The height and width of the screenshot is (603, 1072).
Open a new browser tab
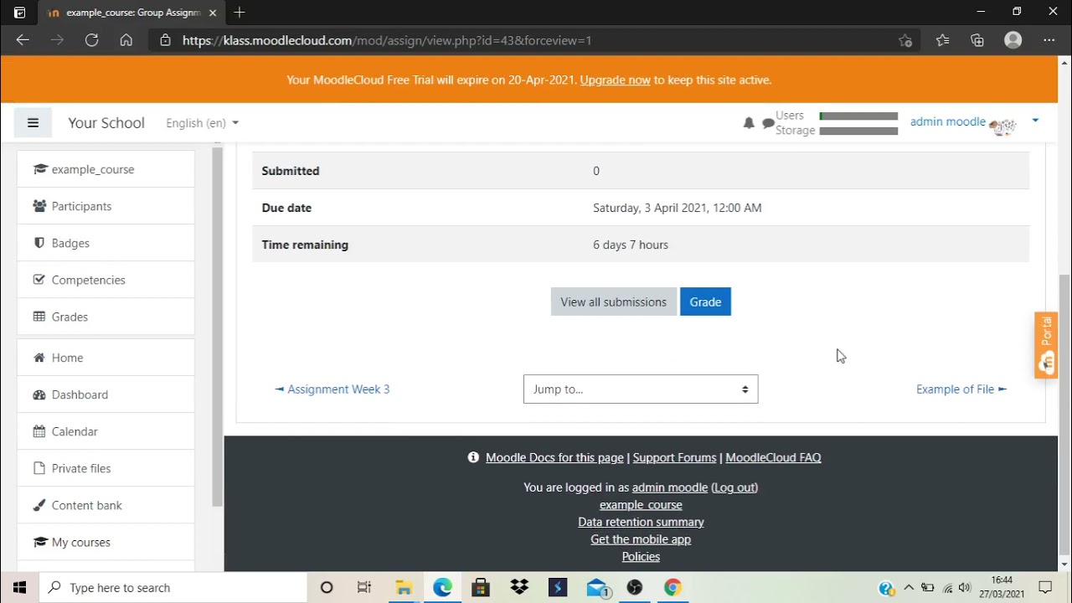point(240,13)
